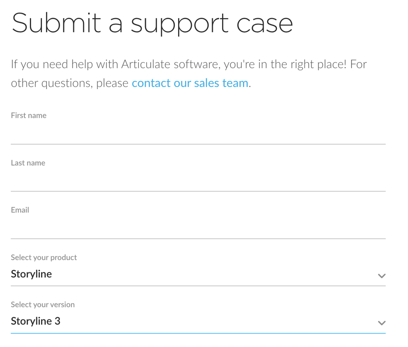Click the product dropdown chevron arrow
This screenshot has width=408, height=347.
pos(381,276)
